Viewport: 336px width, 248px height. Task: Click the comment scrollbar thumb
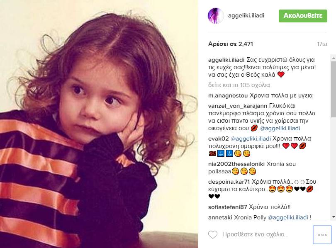[x=334, y=89]
